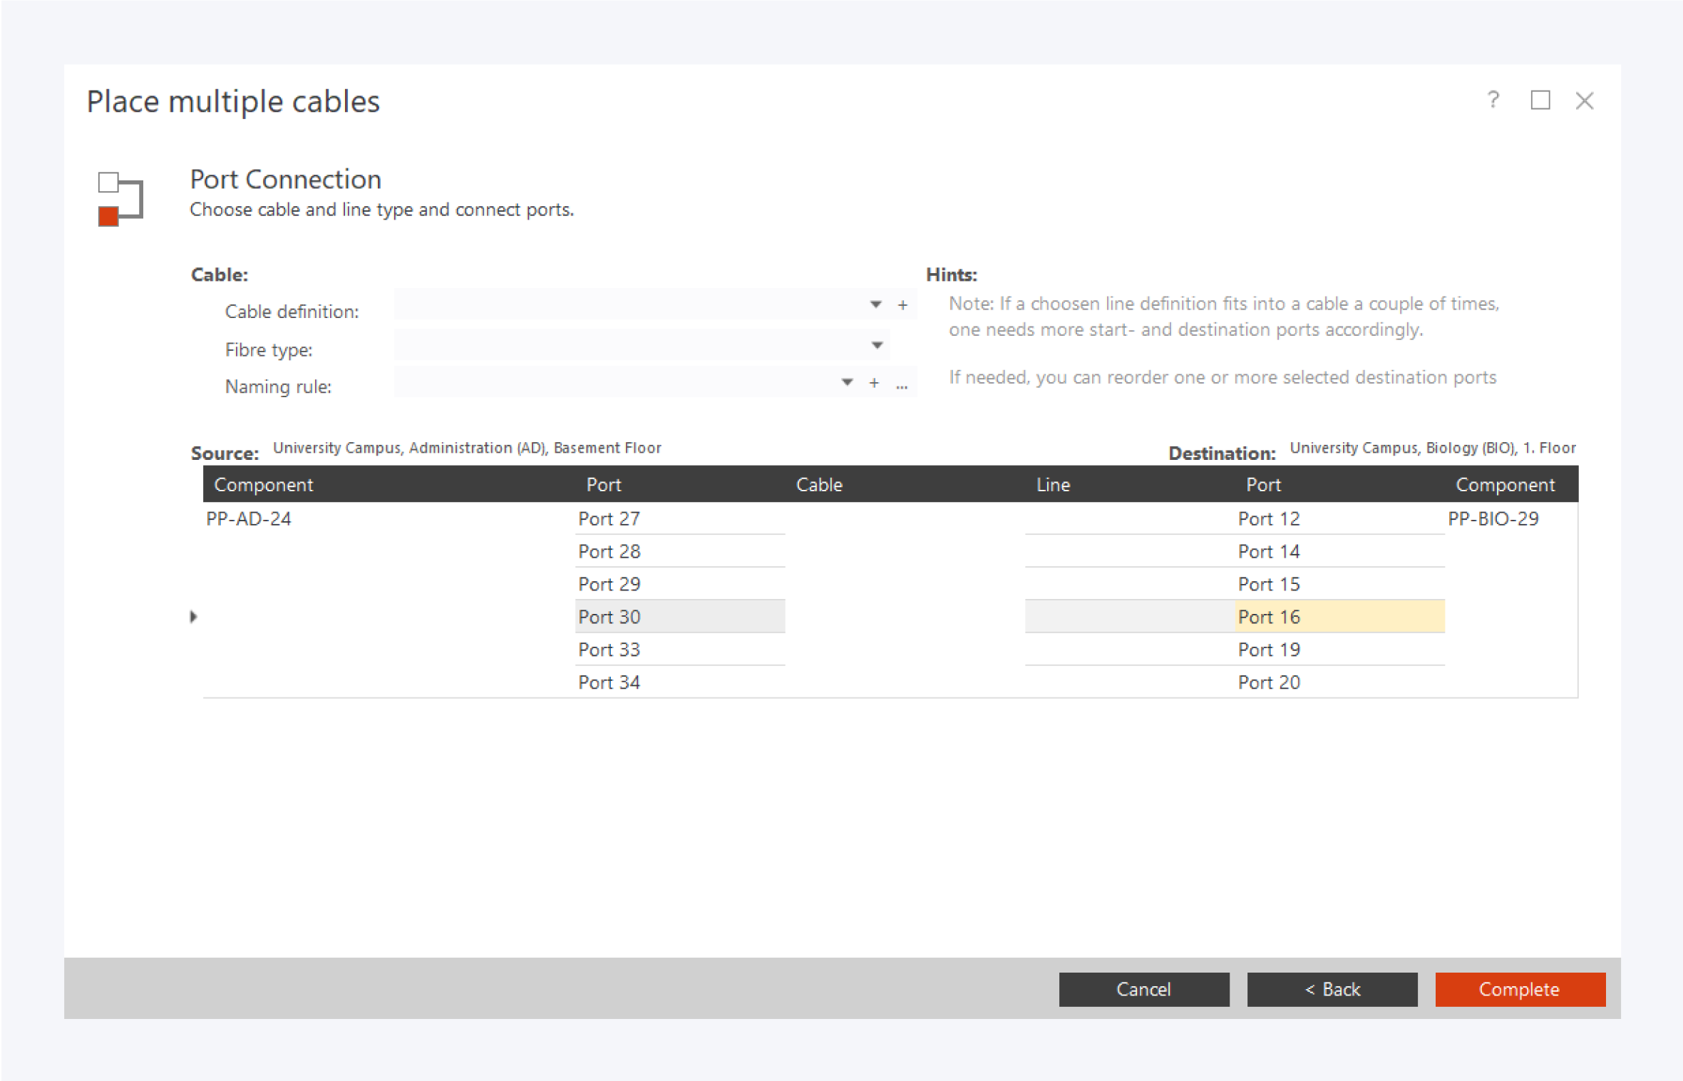Click the Line column header
This screenshot has width=1683, height=1081.
pos(1052,485)
